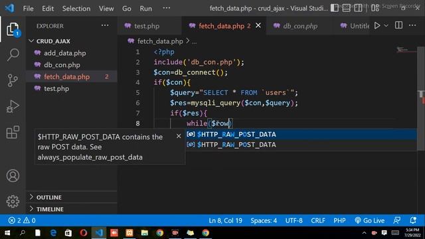Viewport: 425px width, 239px height.
Task: Switch to the db_con.php tab
Action: pyautogui.click(x=300, y=26)
